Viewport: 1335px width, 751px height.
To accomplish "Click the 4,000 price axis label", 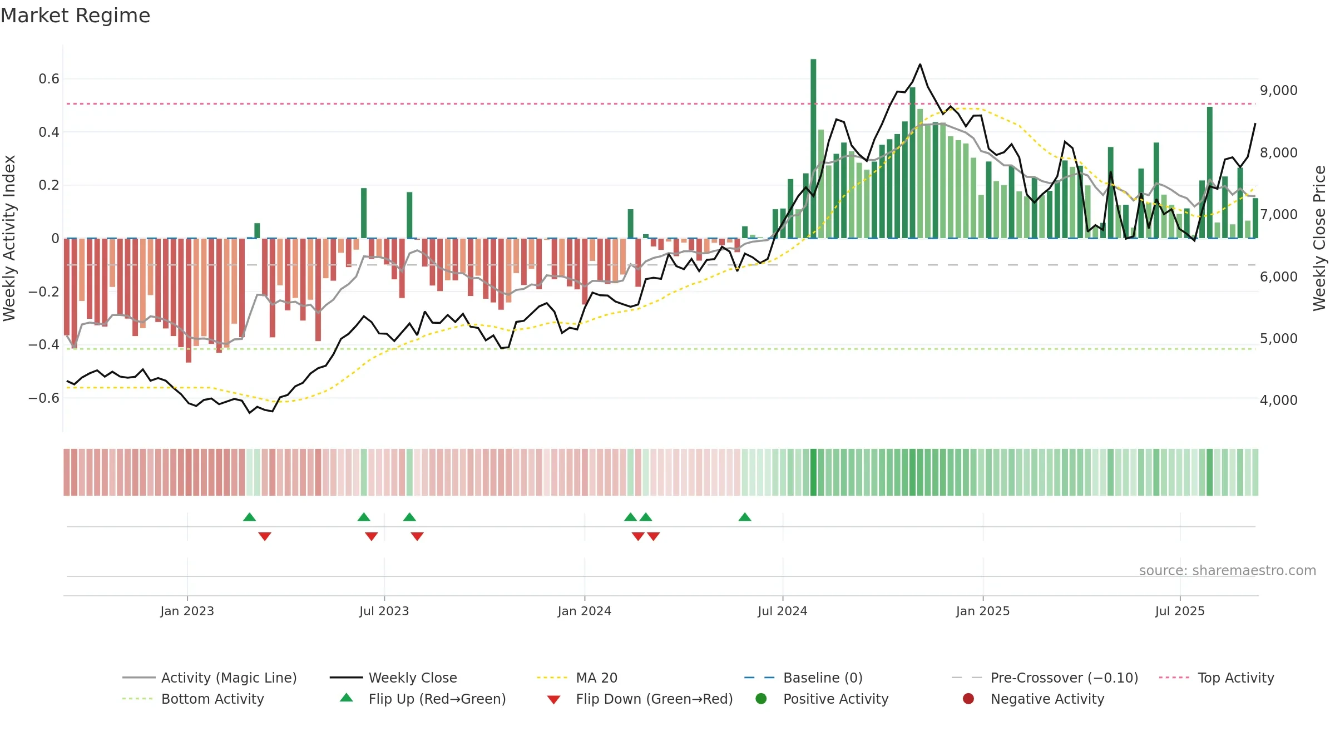I will point(1279,400).
